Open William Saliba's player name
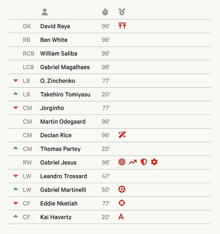Image resolution: width=220 pixels, height=234 pixels. click(58, 54)
